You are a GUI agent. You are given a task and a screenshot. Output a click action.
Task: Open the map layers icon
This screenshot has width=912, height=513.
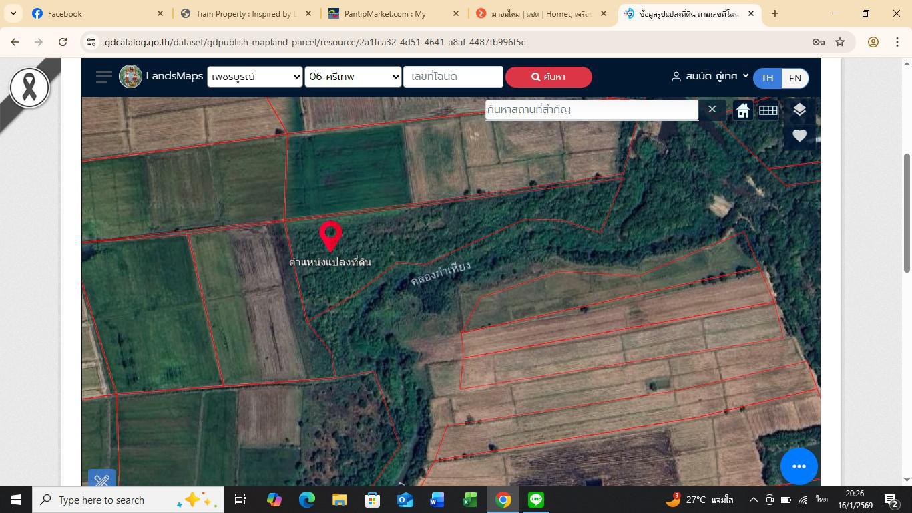(799, 110)
